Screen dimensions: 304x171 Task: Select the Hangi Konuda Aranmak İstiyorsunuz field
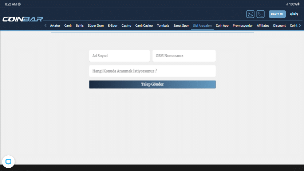[x=153, y=71]
